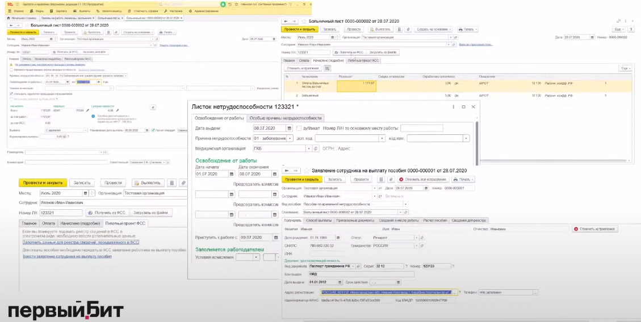Toggle 'Расчет утвержден' checkbox
Viewport: 641px width, 322px height.
[153, 130]
